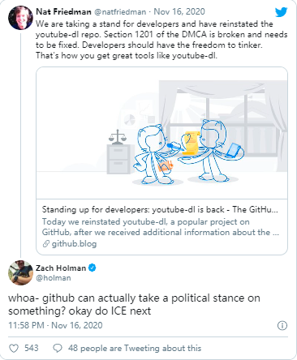Click the Twitter bird logo
The height and width of the screenshot is (360, 297).
click(x=281, y=12)
